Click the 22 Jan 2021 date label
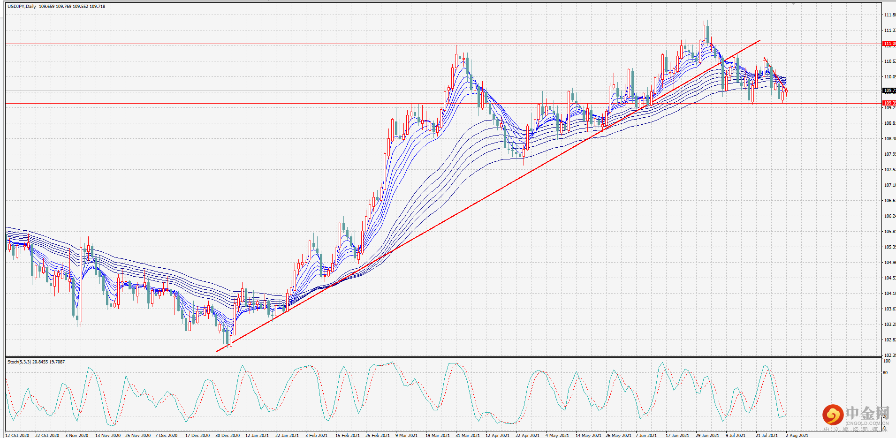Screen dimensions: 896x438 click(x=287, y=435)
